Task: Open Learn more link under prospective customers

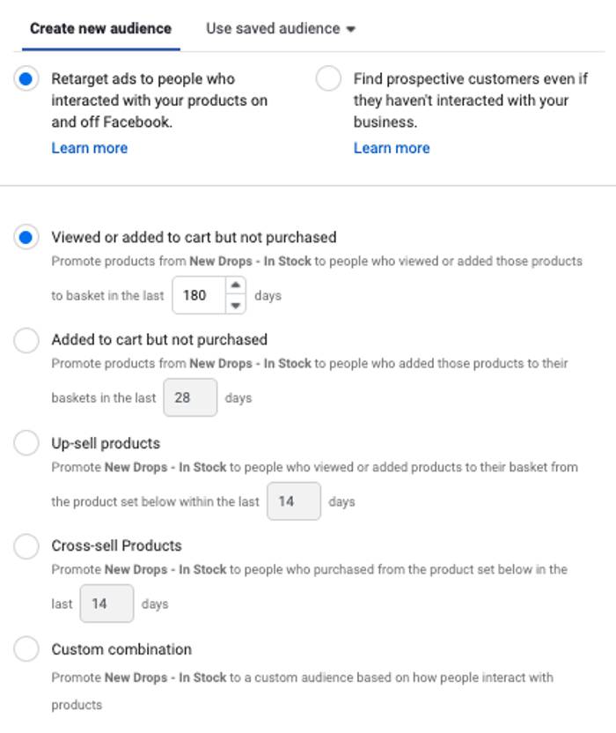Action: [392, 148]
